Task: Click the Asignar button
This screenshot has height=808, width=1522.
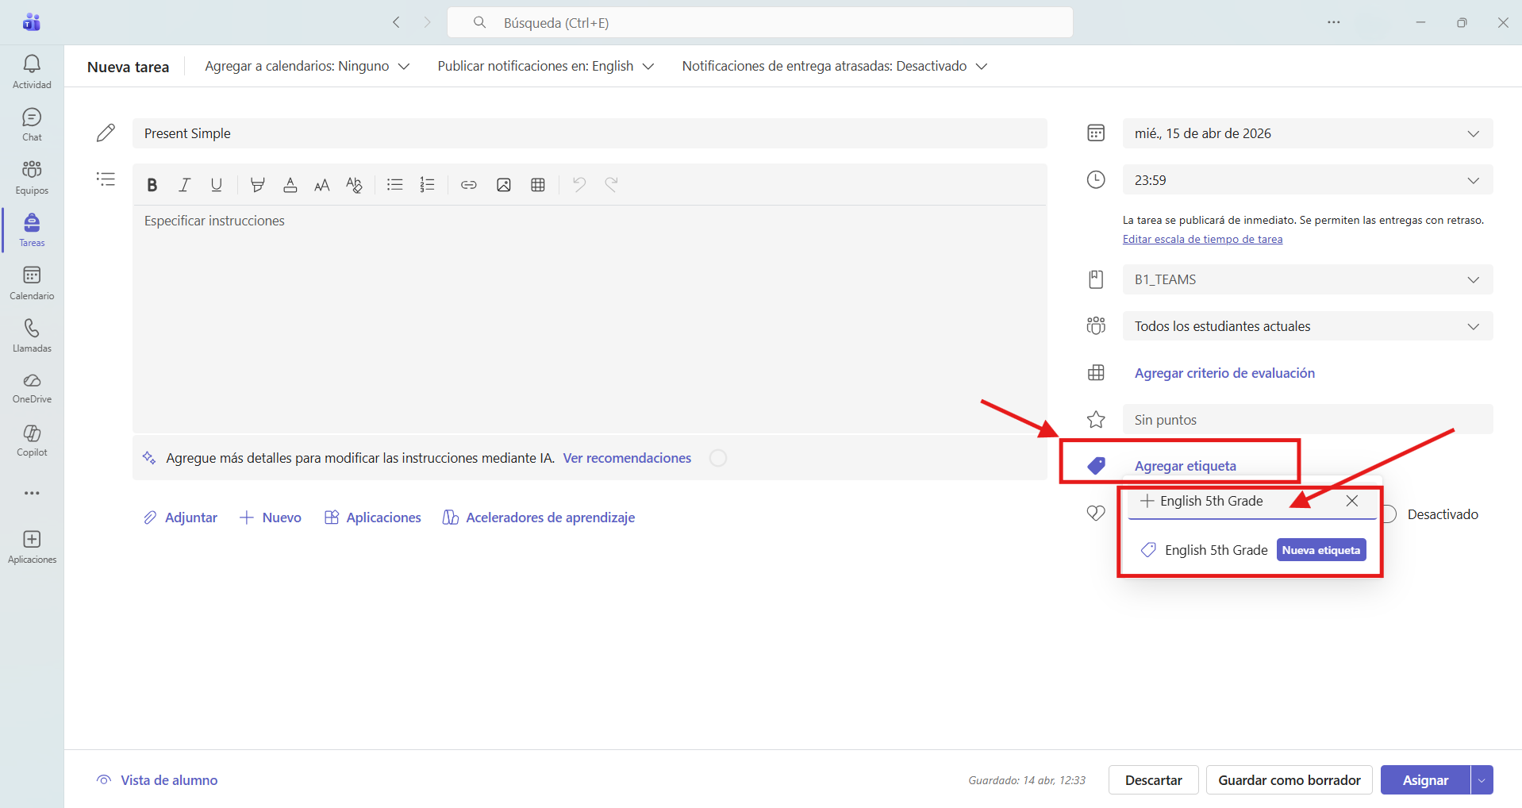Action: coord(1425,780)
